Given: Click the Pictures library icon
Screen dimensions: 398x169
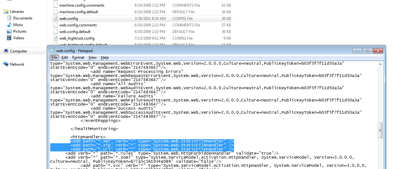Looking at the screenshot, I should [10, 31].
